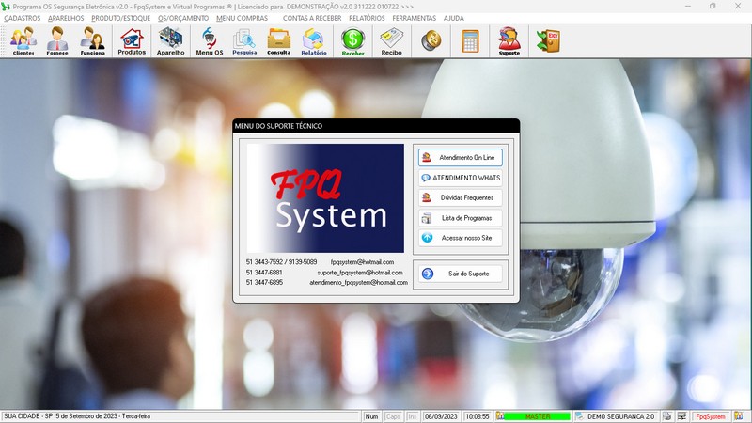Open the RELATÓRIOS menu
This screenshot has height=423, width=752.
367,18
